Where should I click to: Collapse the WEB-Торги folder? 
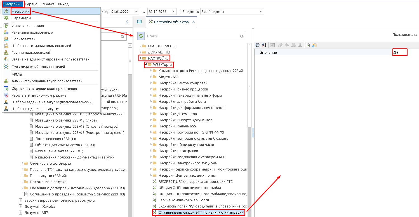tap(146, 64)
